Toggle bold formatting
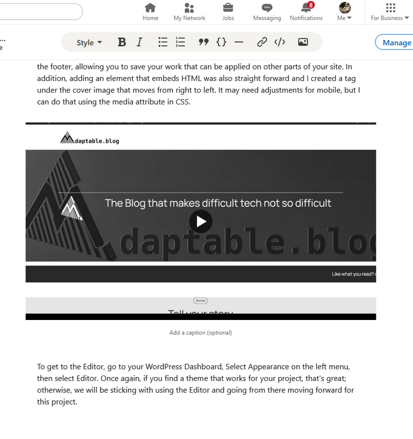Viewport: 413px width, 439px height. pos(122,42)
